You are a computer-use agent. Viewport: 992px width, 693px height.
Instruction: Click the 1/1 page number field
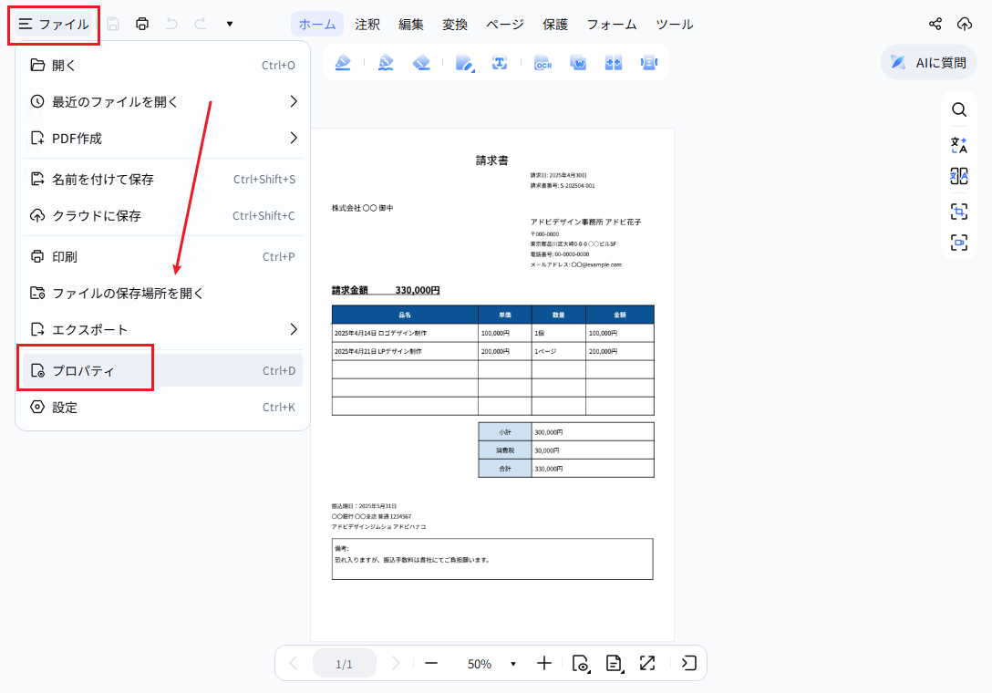(x=344, y=664)
